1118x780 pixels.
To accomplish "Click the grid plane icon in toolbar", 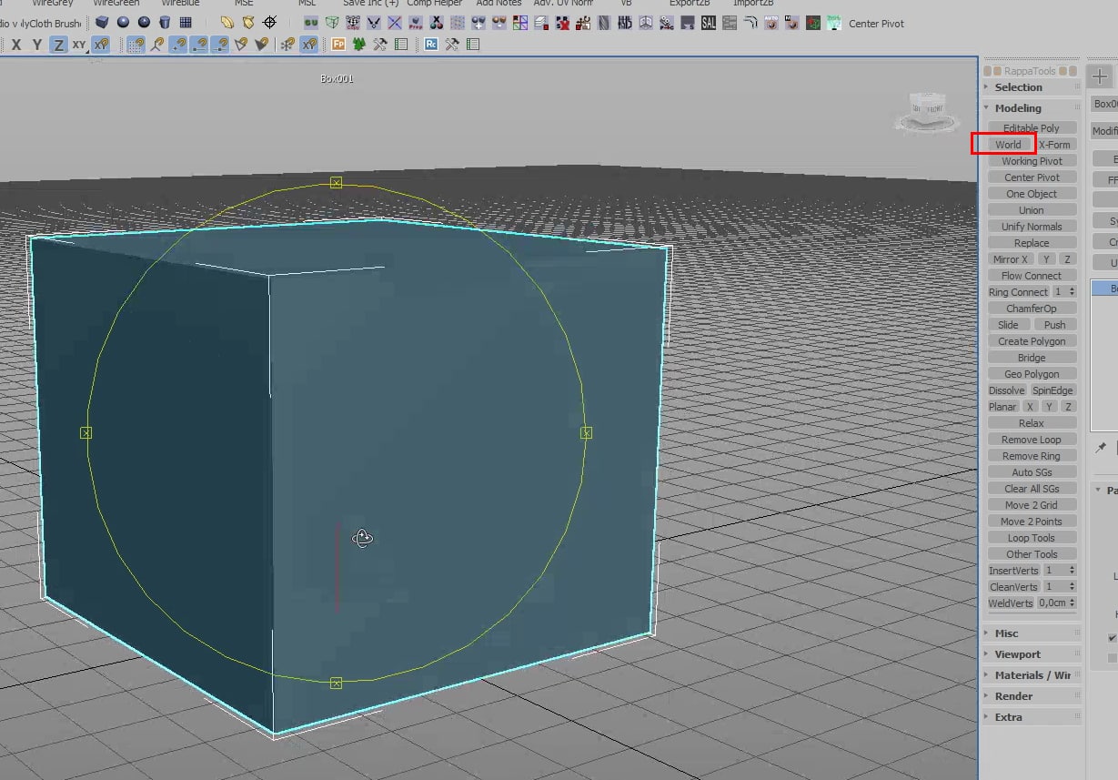I will coord(186,22).
